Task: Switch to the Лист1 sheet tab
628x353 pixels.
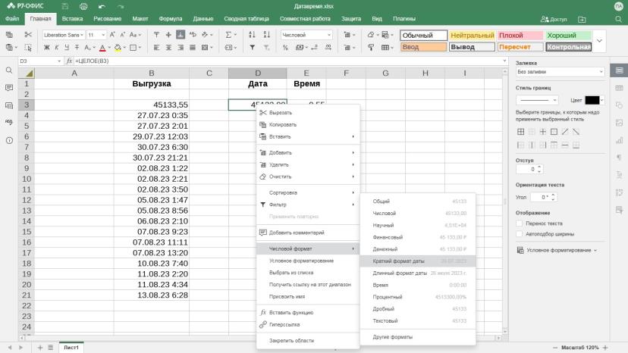Action: 71,348
